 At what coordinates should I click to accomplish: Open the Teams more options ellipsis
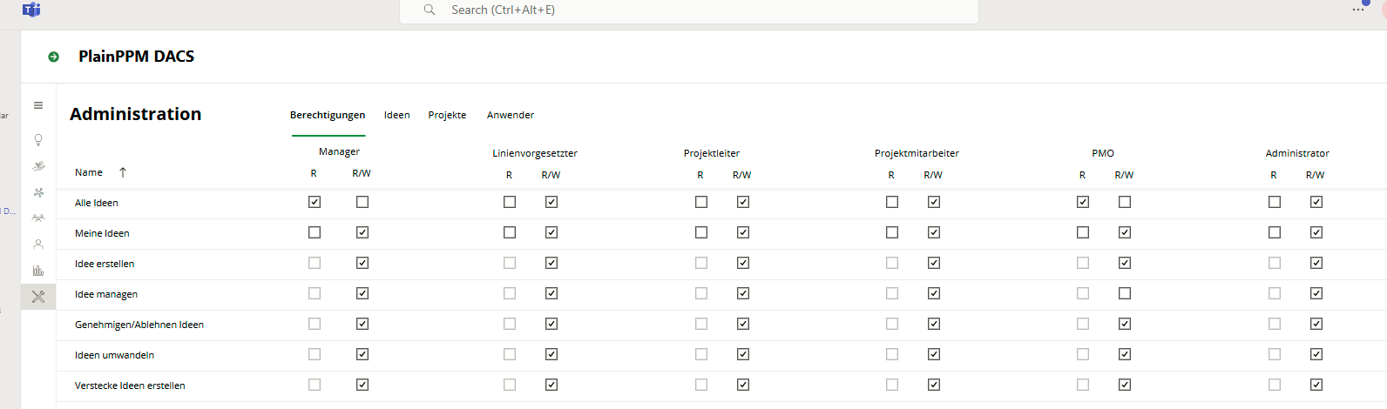1358,10
